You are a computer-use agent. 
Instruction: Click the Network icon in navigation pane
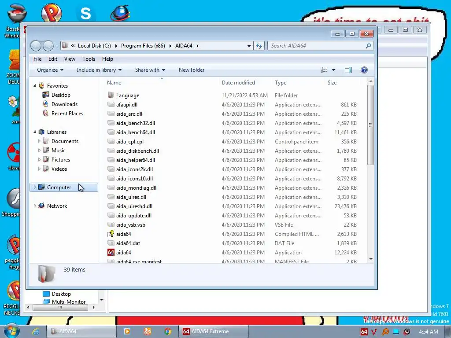(41, 206)
